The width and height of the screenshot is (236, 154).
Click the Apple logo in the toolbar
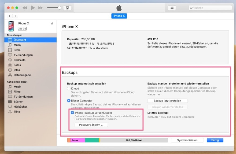coord(119,8)
